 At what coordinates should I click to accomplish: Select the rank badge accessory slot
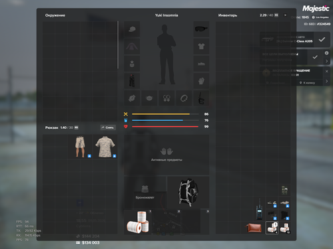[x=132, y=64]
